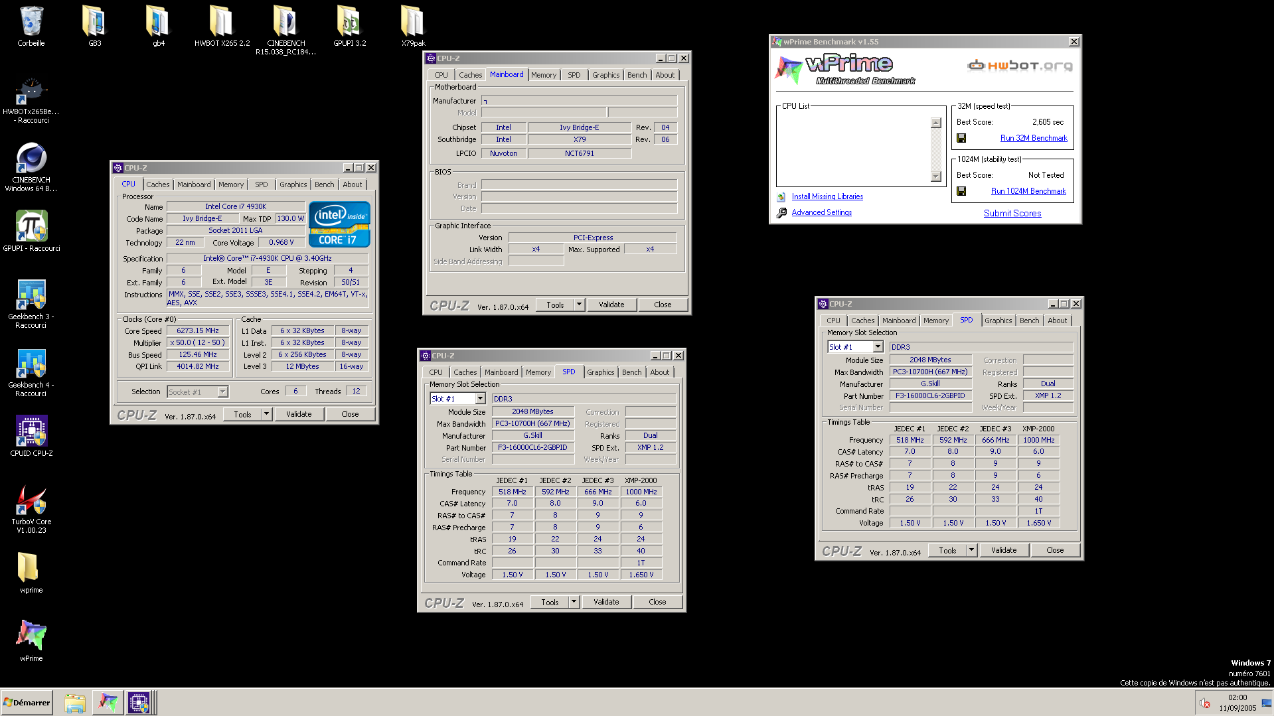Open the GPUPI 3.2 folder icon
This screenshot has width=1274, height=716.
pyautogui.click(x=349, y=21)
